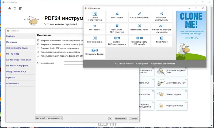Toggle Использовать подсказки имени файла
Viewport: 214px width, 128px height.
click(38, 52)
